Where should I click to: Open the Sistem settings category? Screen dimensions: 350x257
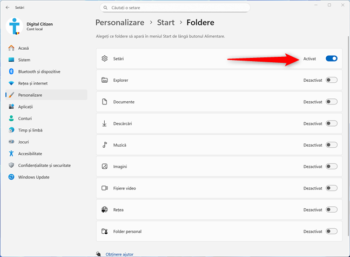[x=24, y=60]
